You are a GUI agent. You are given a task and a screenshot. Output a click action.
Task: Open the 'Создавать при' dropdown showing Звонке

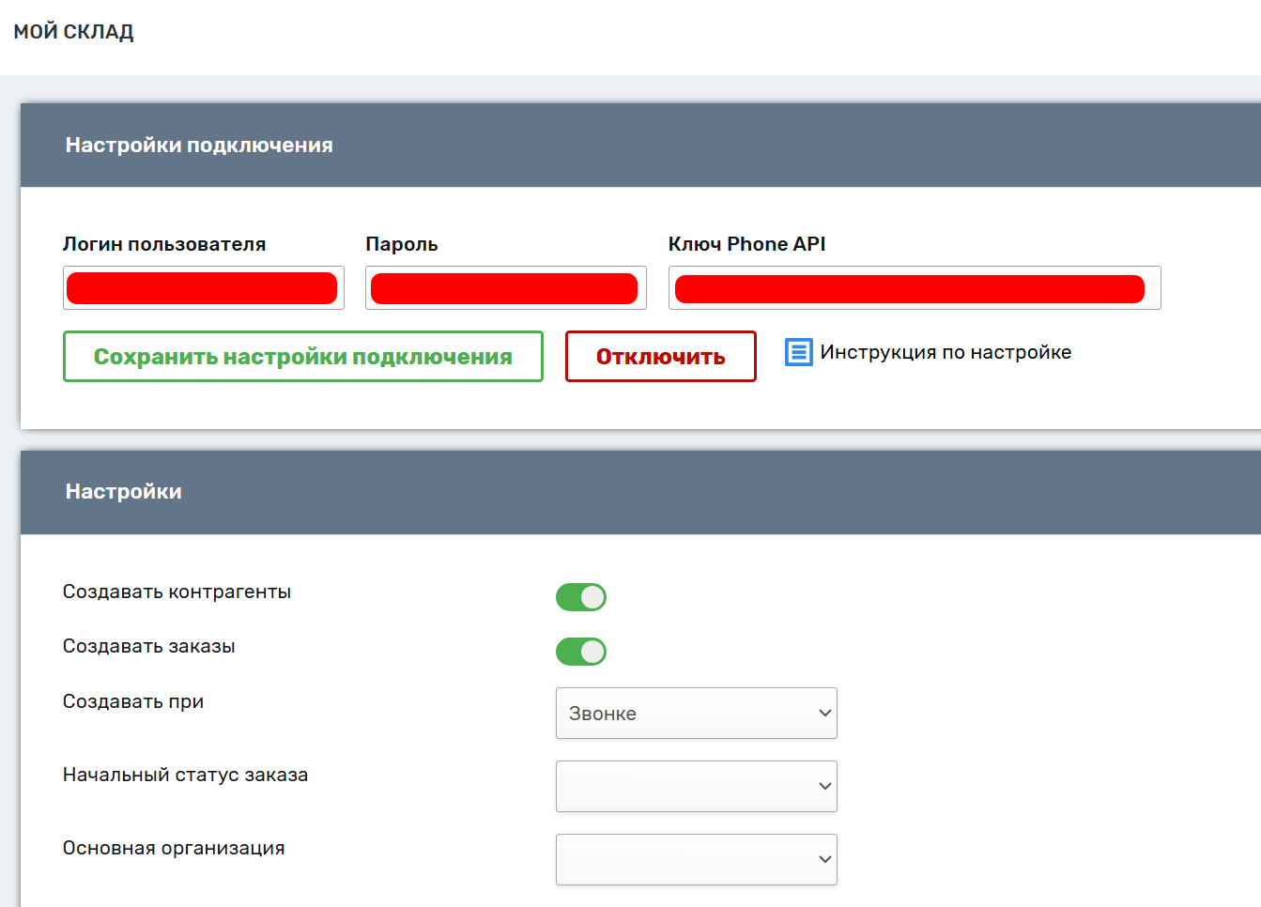coord(696,714)
